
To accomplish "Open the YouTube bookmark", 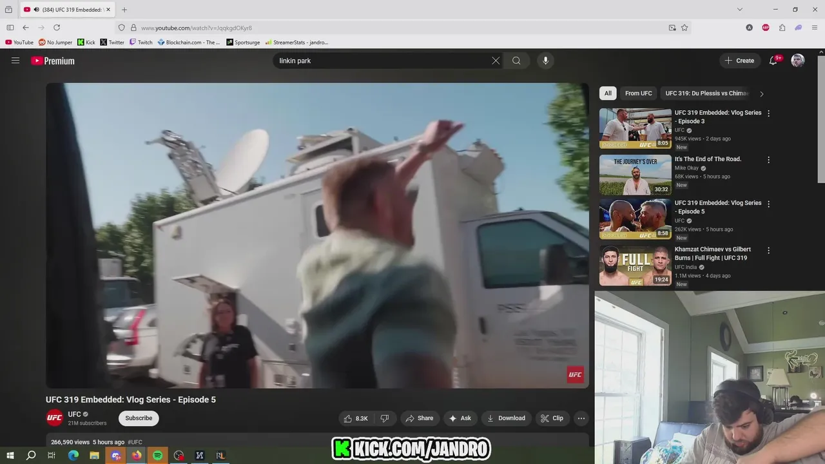I will (x=19, y=43).
